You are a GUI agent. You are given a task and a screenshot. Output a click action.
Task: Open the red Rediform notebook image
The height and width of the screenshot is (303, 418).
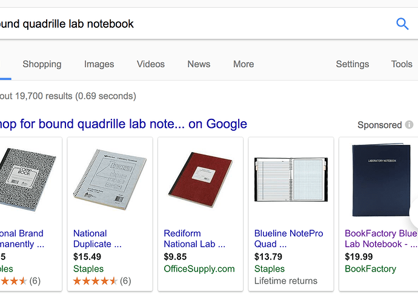[201, 179]
